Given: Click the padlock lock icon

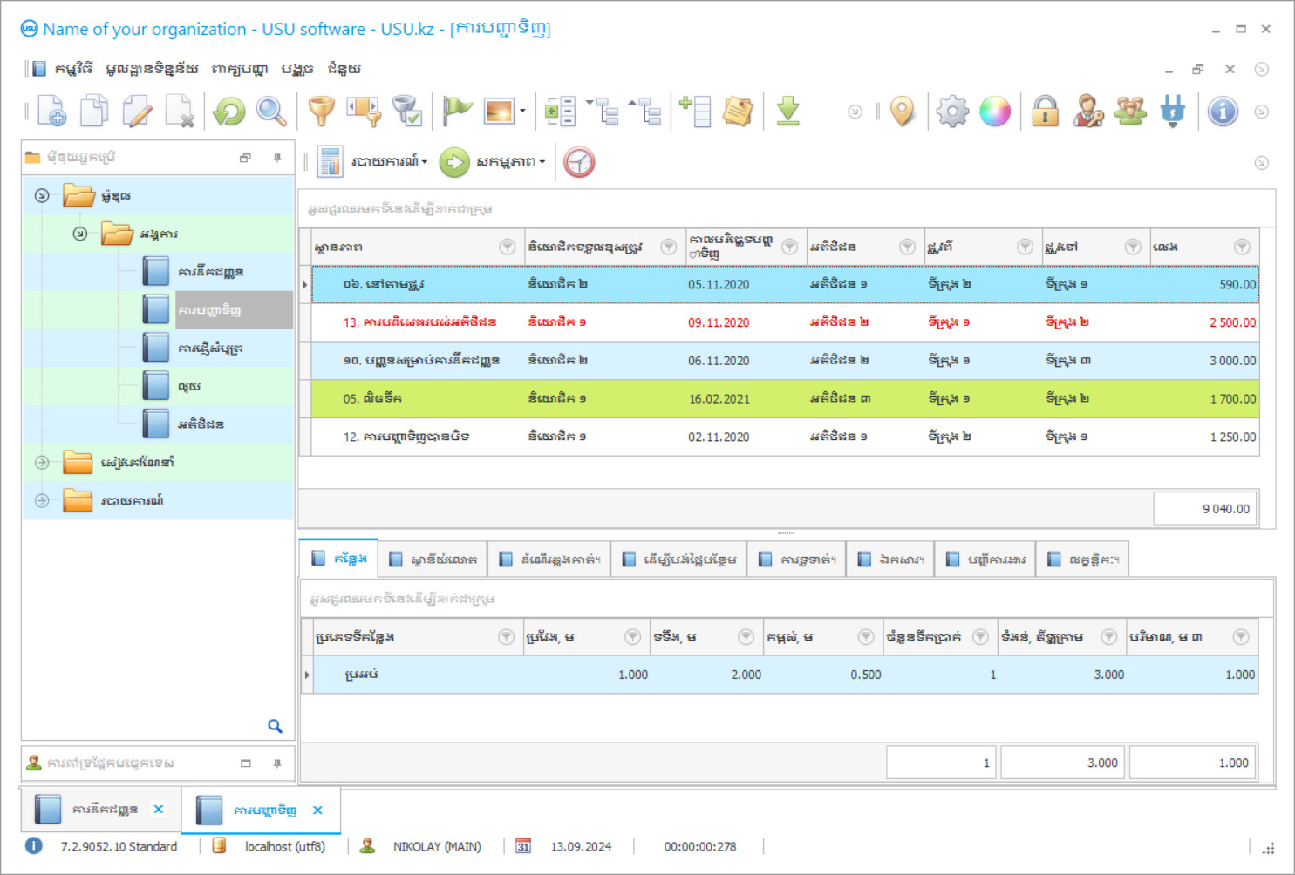Looking at the screenshot, I should click(1045, 111).
